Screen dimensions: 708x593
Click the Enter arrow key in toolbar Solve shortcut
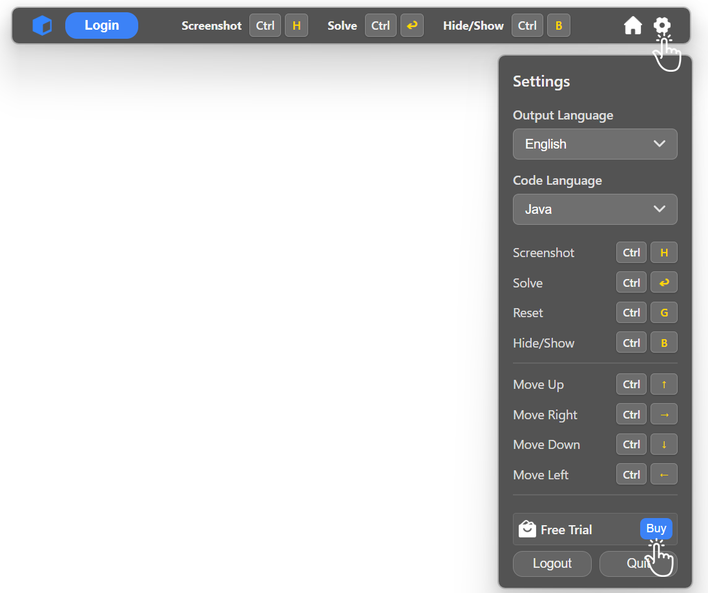click(x=411, y=26)
